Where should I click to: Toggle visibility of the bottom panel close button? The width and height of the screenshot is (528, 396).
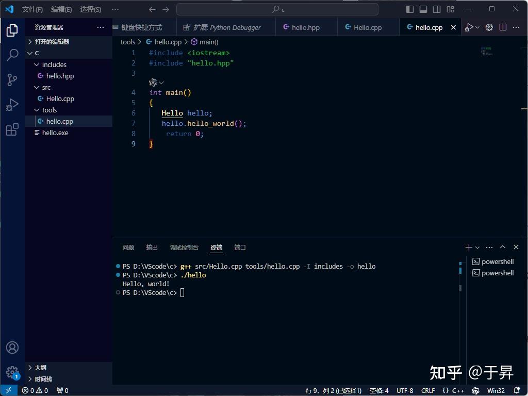[x=515, y=247]
